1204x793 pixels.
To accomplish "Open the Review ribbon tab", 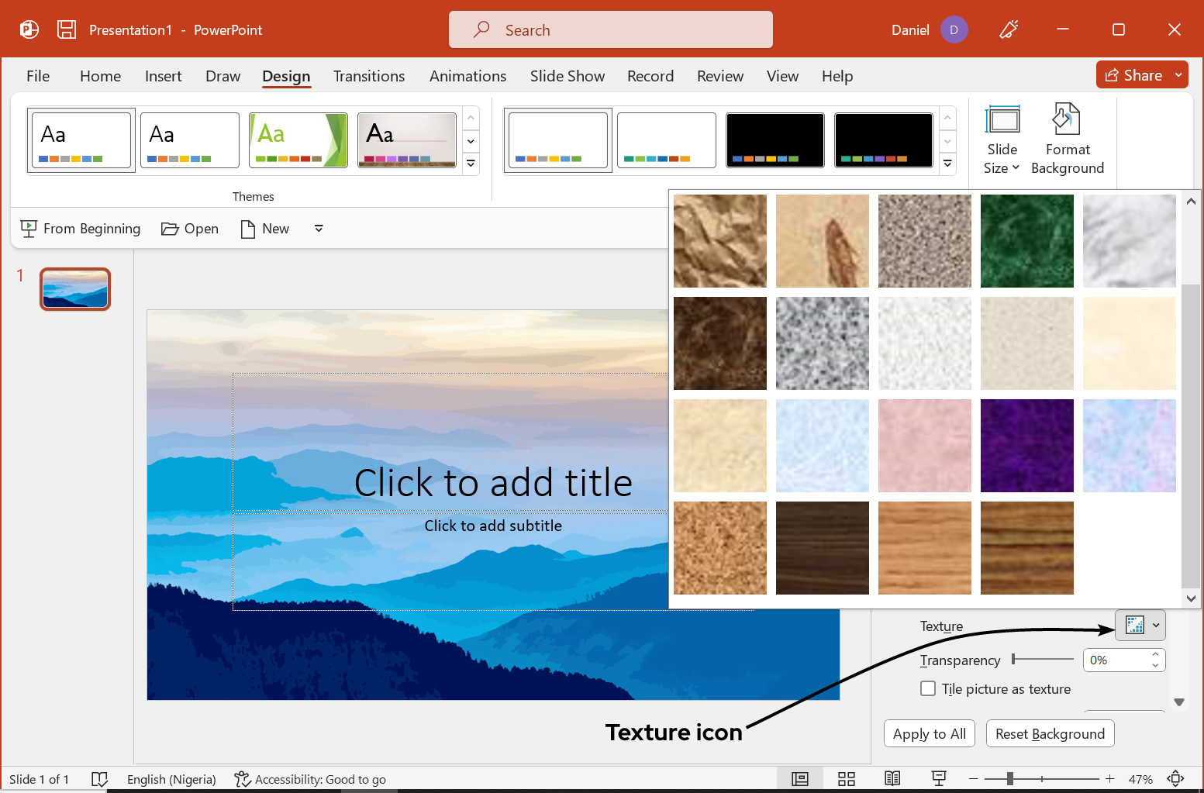I will [x=719, y=75].
